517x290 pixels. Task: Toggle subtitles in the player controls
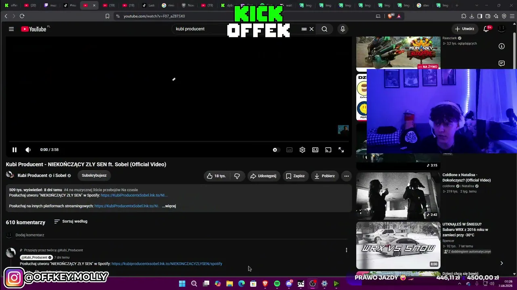[289, 150]
